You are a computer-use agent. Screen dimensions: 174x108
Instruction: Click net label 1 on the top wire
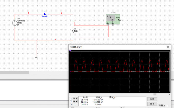coord(28,13)
